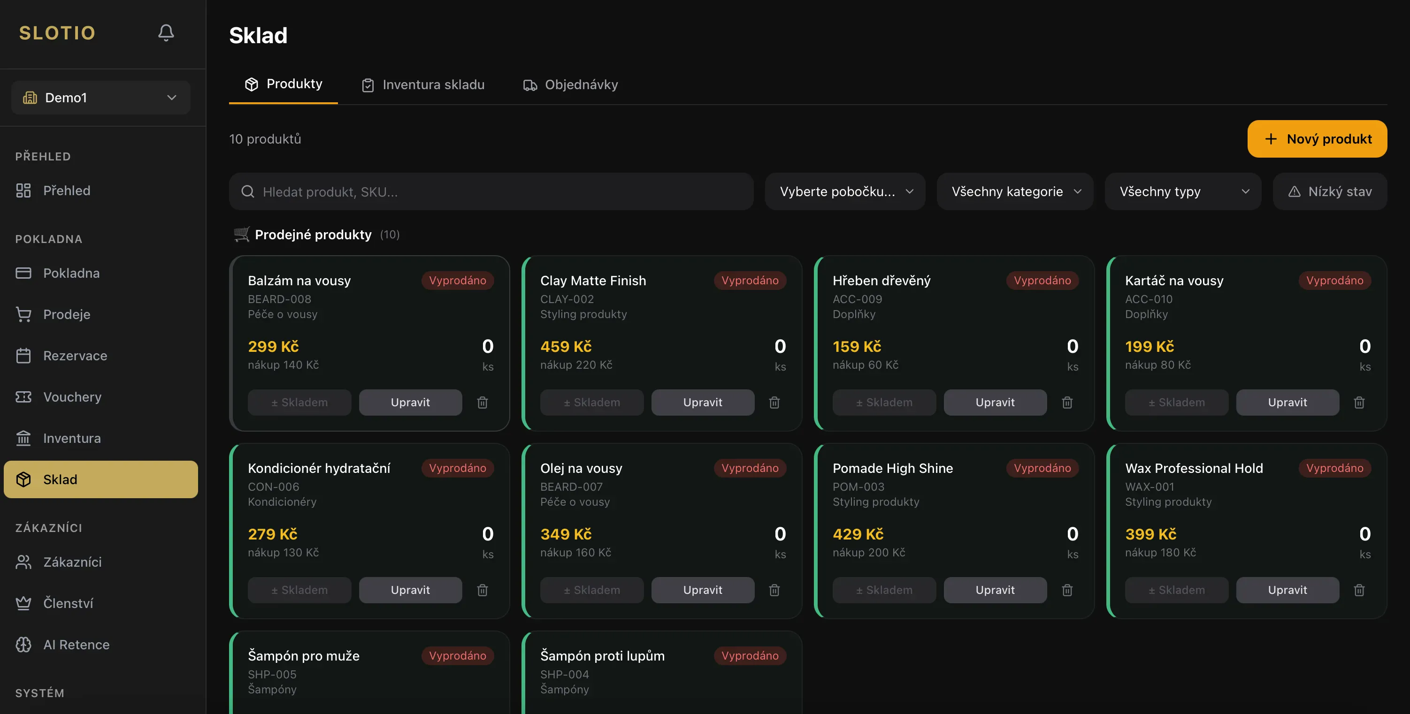Click the Inventura bank icon
1410x714 pixels.
tap(23, 438)
